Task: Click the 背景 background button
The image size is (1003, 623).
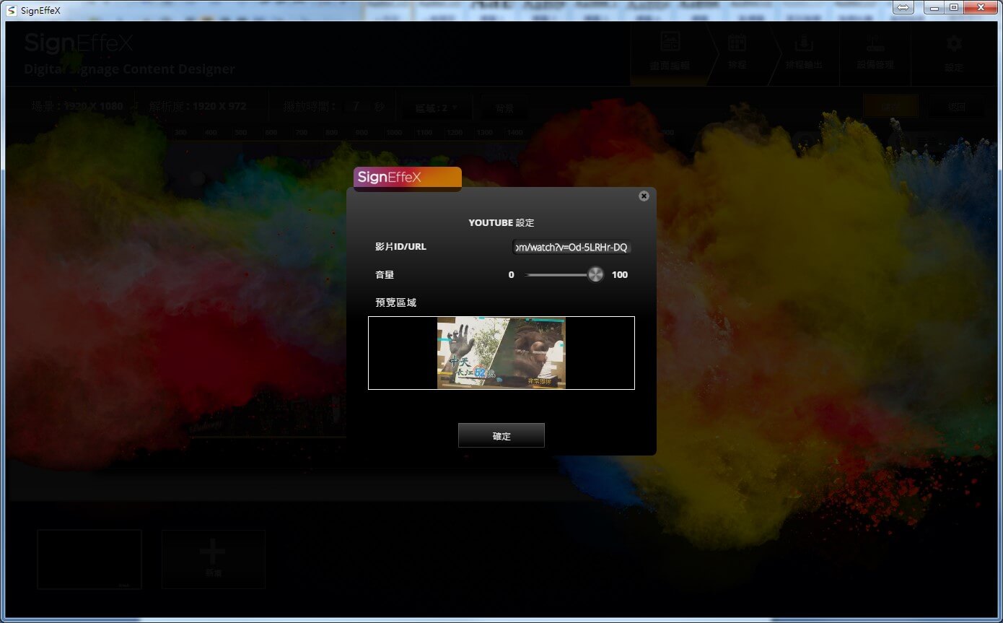Action: (504, 108)
